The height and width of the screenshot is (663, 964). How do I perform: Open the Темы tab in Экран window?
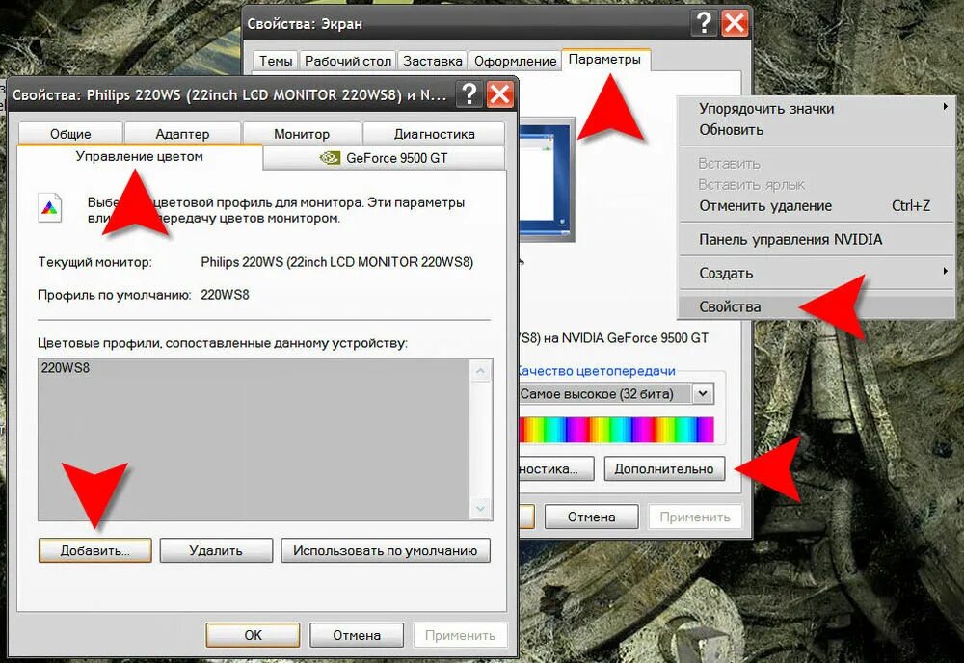pos(276,61)
